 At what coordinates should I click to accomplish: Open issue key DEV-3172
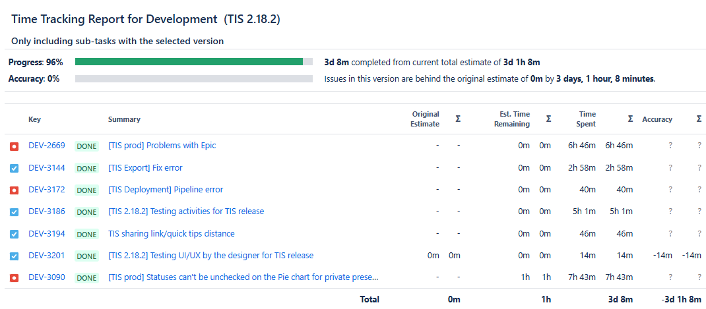46,189
